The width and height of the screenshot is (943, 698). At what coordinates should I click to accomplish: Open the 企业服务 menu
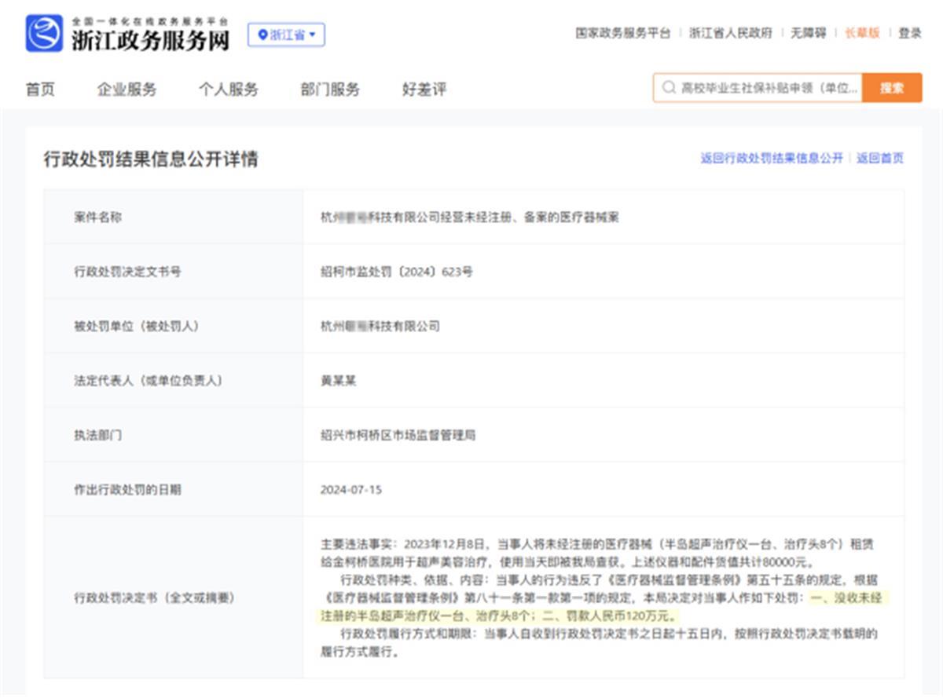[x=127, y=90]
